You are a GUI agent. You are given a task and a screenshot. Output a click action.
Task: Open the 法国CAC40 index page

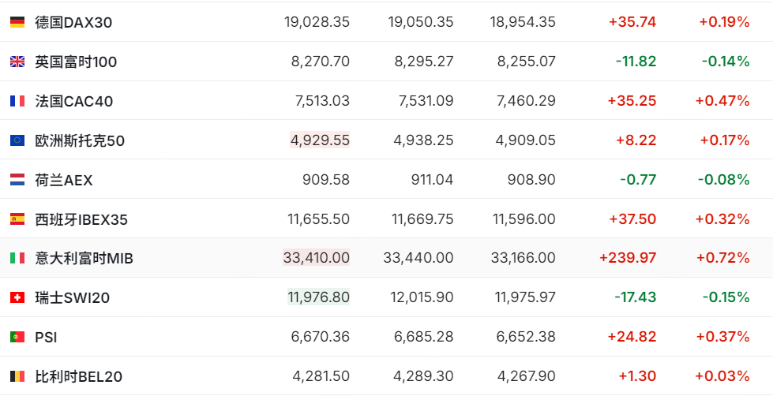tap(74, 101)
